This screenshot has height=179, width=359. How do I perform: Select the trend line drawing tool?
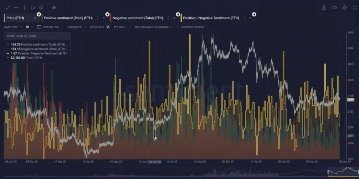tap(8, 7)
